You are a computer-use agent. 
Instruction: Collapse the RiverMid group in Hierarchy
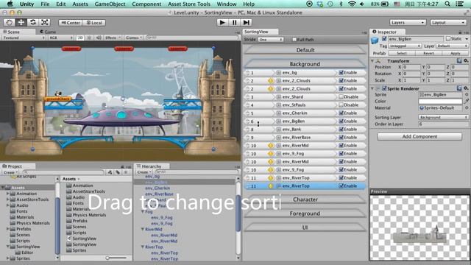pos(143,229)
